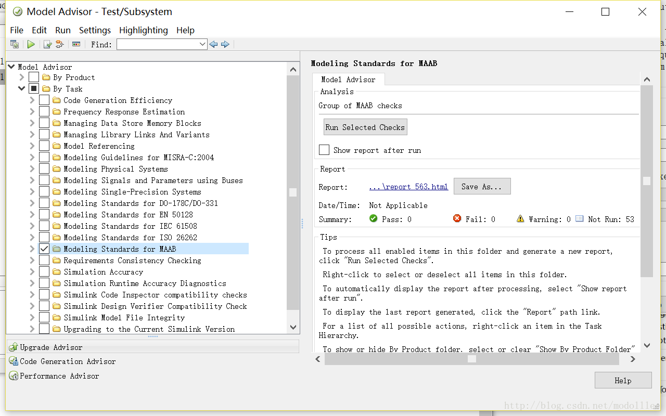Open the report_563.html link
Viewport: 666px width, 416px height.
(408, 187)
